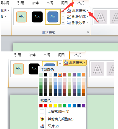This screenshot has height=129, width=118.
Task: Pick orange theme color swatch in top row
Action: [84, 75]
